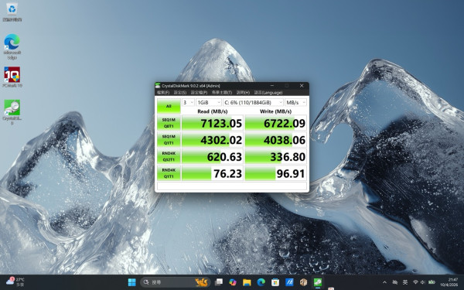Image resolution: width=464 pixels, height=290 pixels.
Task: Close the CrystalDiskMark window
Action: pyautogui.click(x=302, y=86)
